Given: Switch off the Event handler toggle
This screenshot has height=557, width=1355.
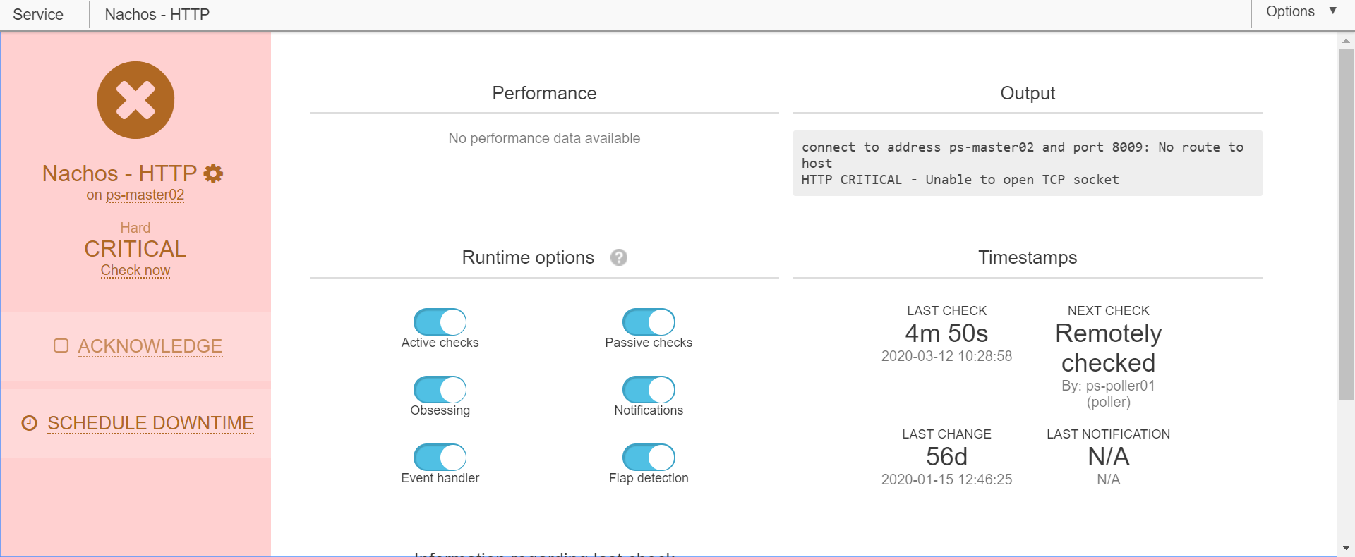Looking at the screenshot, I should (x=440, y=458).
